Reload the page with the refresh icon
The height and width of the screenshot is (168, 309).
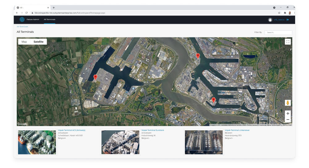click(x=27, y=13)
